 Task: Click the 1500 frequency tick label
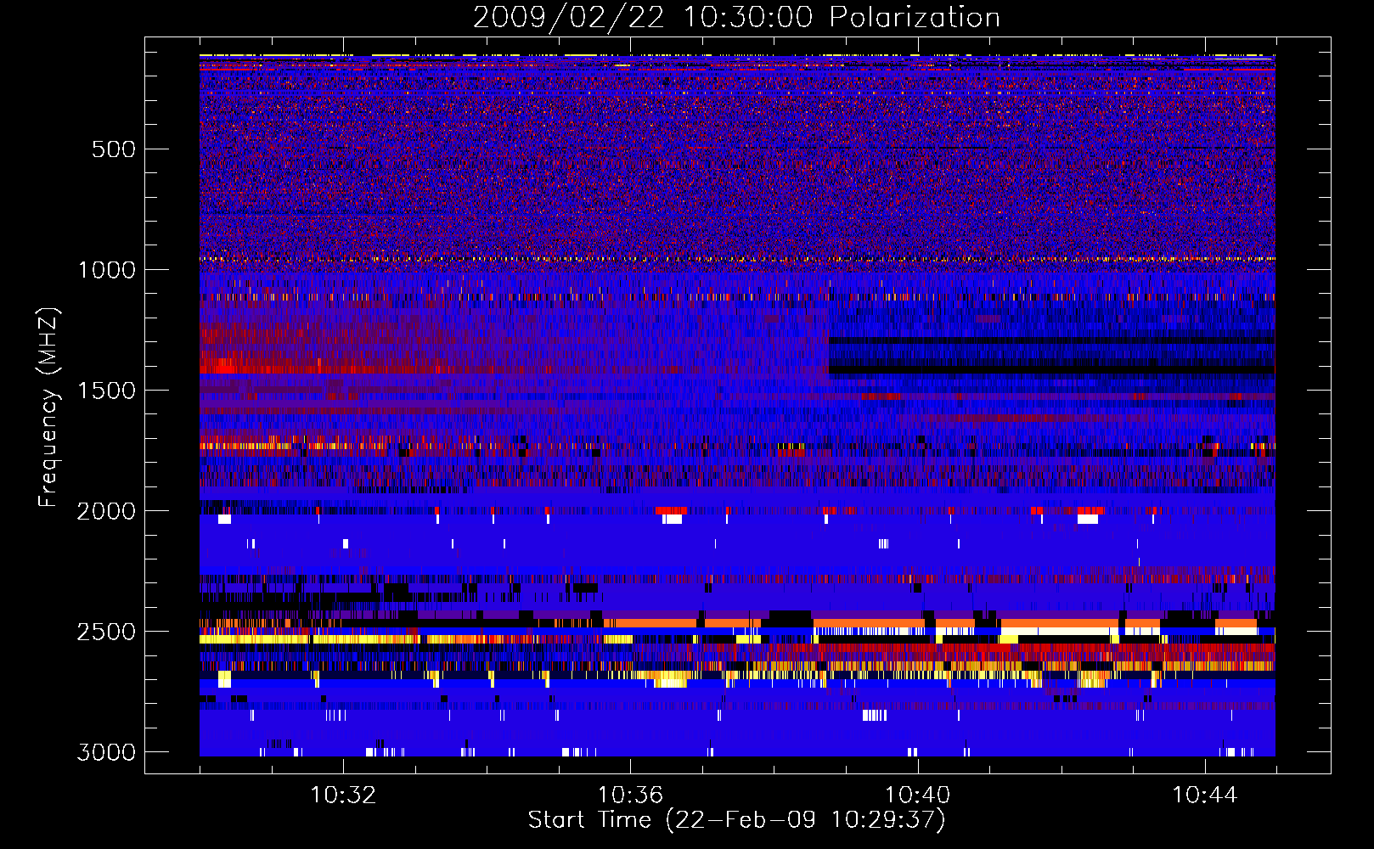[106, 391]
